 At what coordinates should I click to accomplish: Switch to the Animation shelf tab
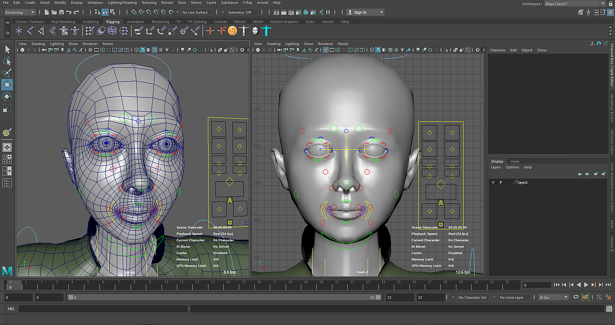[x=135, y=22]
